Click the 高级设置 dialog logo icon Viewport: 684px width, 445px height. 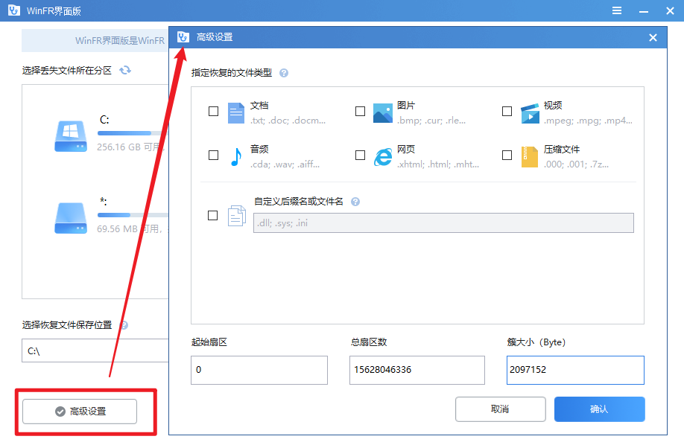click(x=183, y=37)
